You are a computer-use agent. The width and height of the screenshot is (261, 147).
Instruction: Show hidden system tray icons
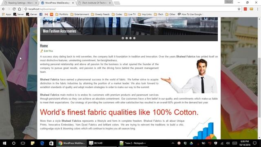[173, 143]
